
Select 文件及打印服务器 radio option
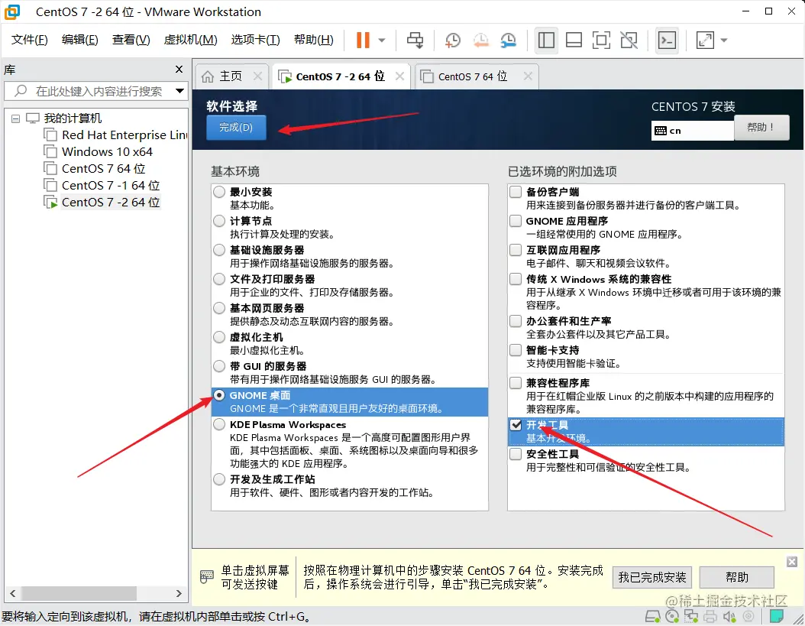[x=219, y=279]
